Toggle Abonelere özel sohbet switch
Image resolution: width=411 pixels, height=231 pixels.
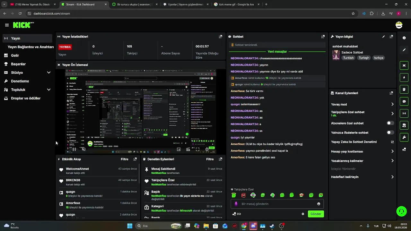(x=390, y=123)
